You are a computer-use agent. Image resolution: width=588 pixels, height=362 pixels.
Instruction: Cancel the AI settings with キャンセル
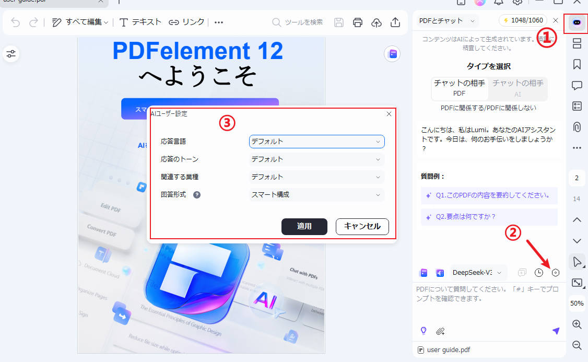(x=362, y=227)
